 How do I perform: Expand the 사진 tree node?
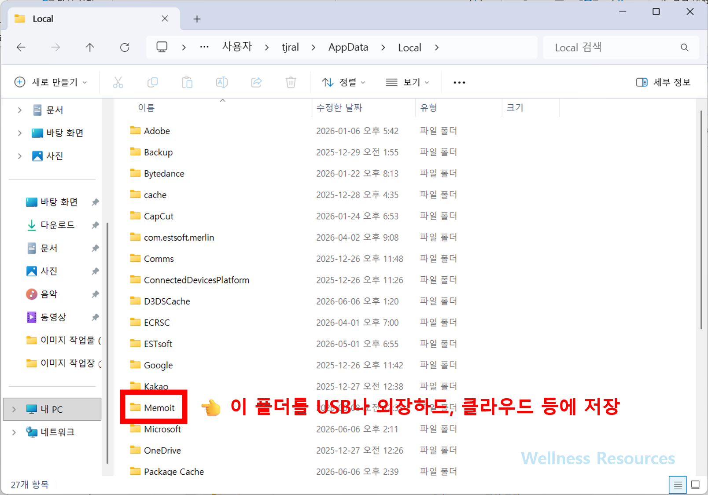click(19, 156)
